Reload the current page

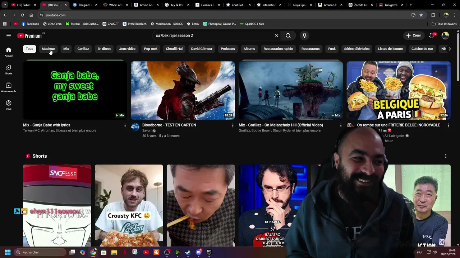[x=22, y=15]
